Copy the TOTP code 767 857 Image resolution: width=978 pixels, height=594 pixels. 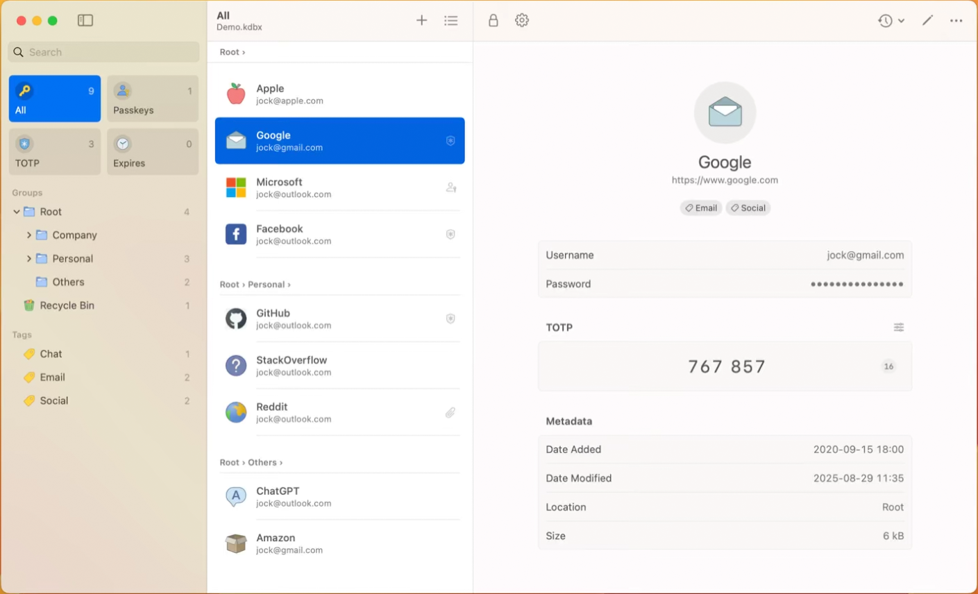coord(727,366)
